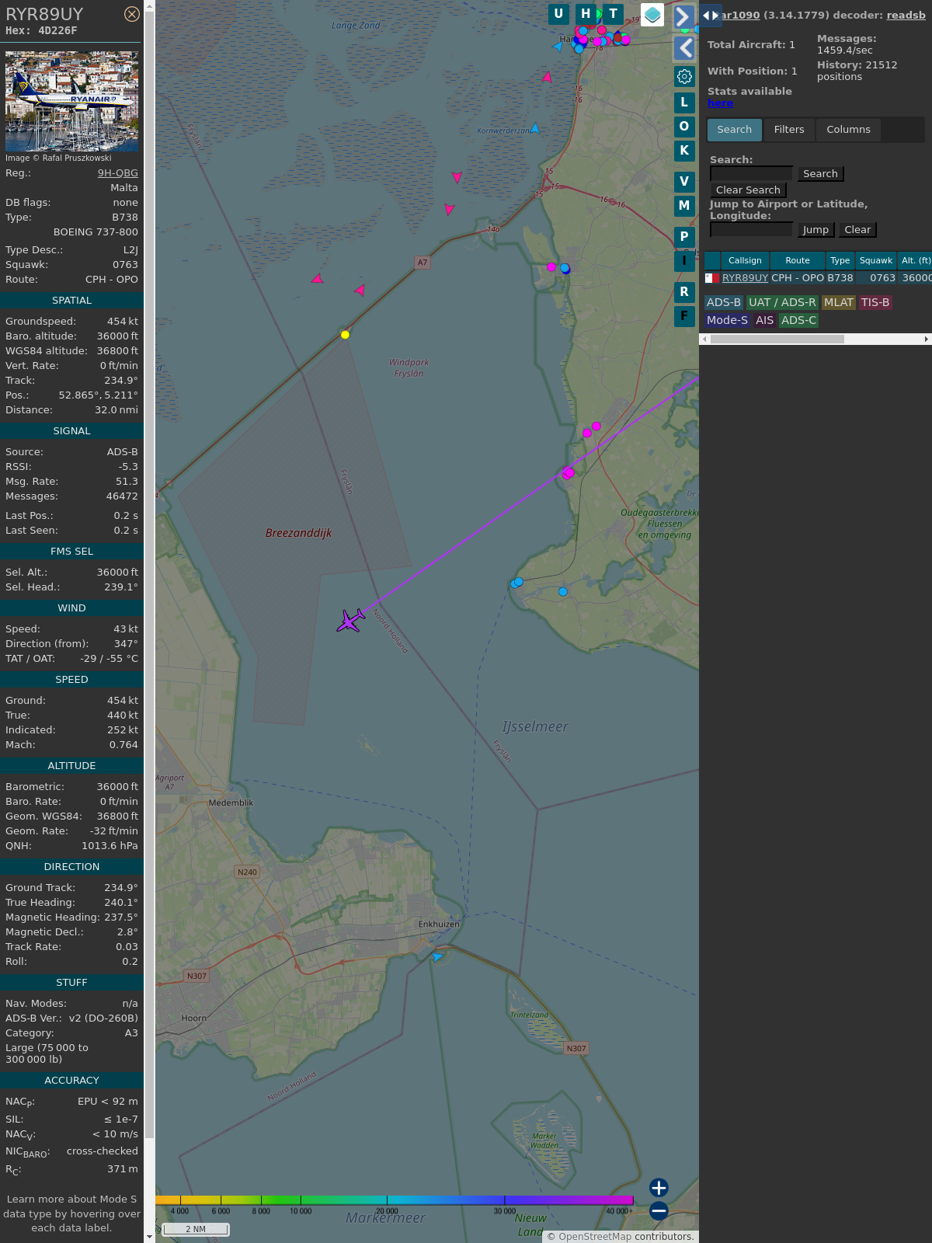Toggle the F follow button
The image size is (932, 1243).
(684, 315)
